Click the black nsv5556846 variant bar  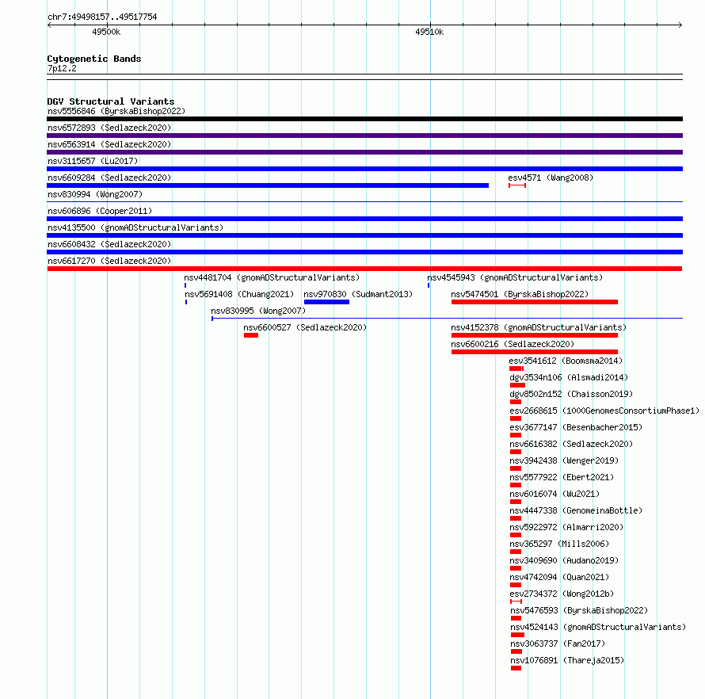pyautogui.click(x=364, y=119)
